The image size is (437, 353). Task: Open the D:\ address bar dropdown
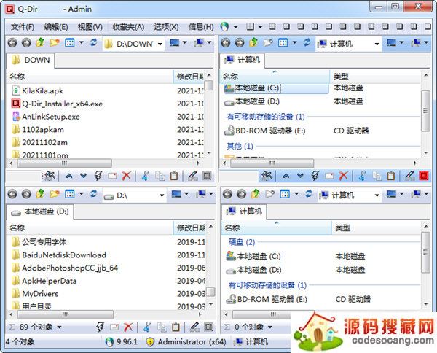point(162,195)
